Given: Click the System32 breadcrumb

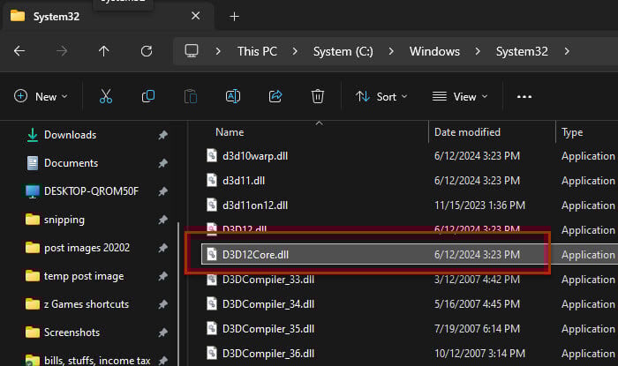Looking at the screenshot, I should 522,51.
